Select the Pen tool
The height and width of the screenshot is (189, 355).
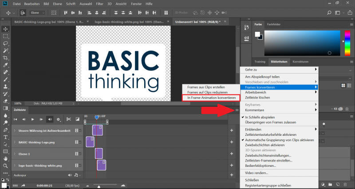5,130
